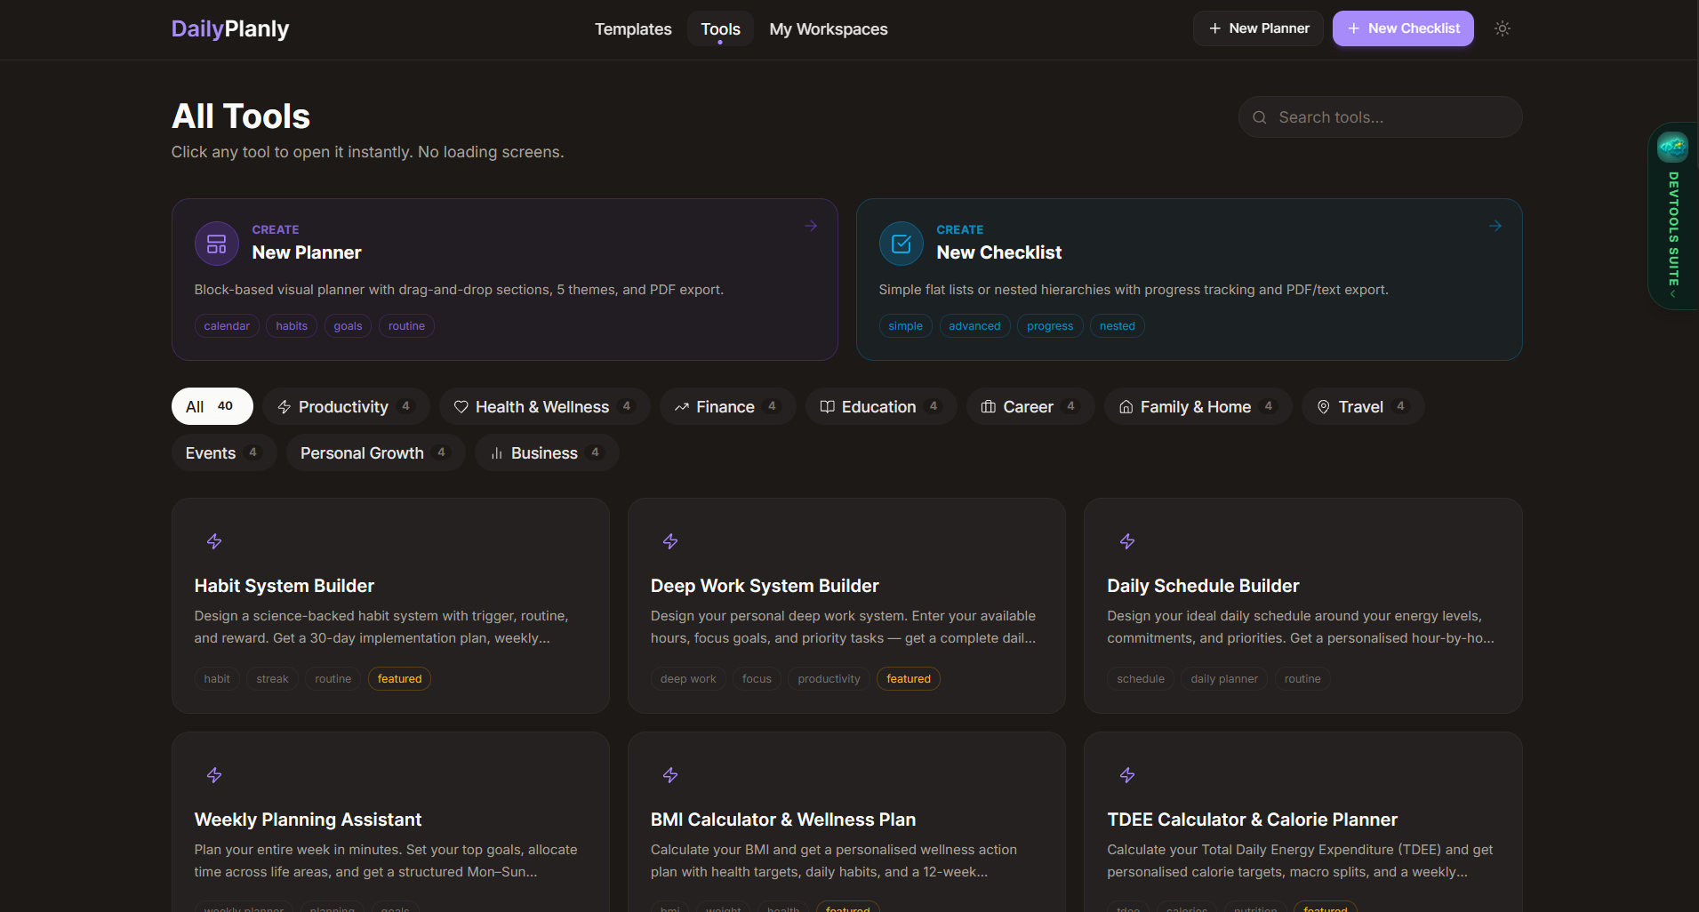The image size is (1699, 912).
Task: Focus the Search tools input field
Action: [x=1380, y=117]
